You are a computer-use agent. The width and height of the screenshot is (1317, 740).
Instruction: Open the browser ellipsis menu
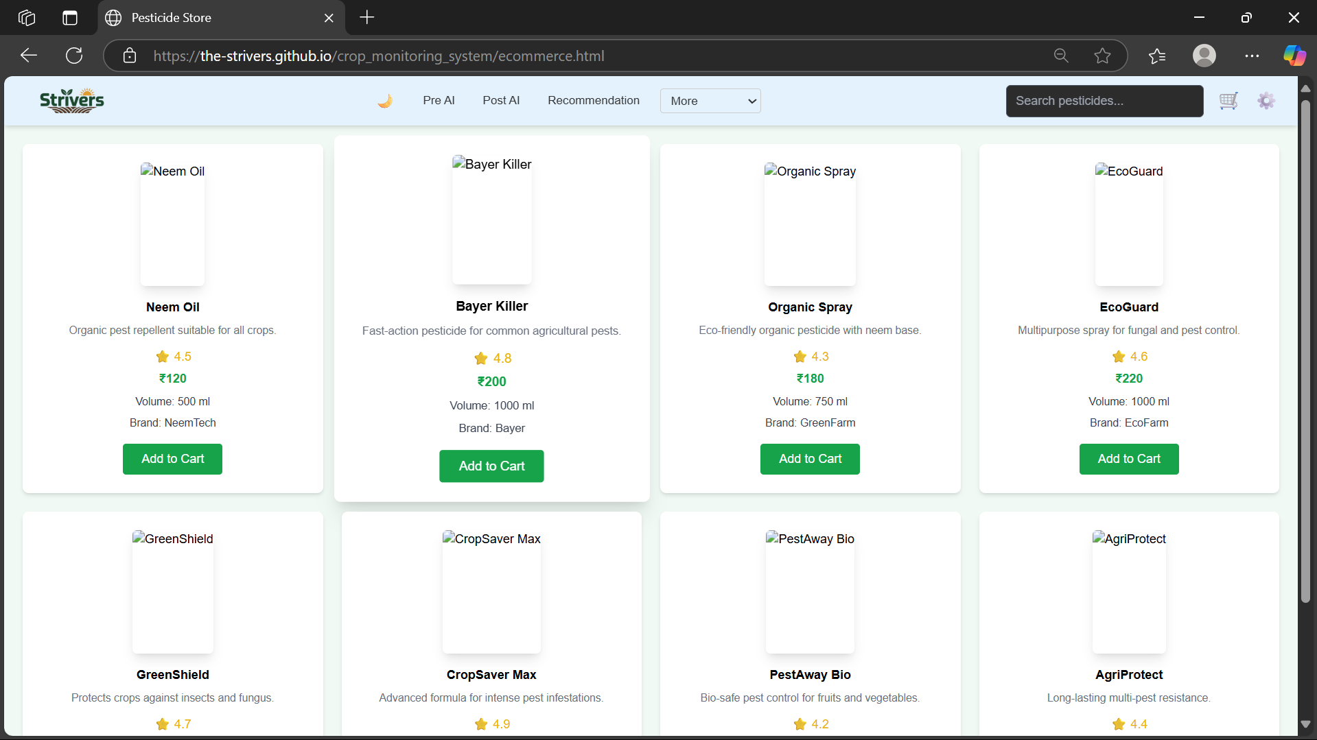pyautogui.click(x=1252, y=56)
